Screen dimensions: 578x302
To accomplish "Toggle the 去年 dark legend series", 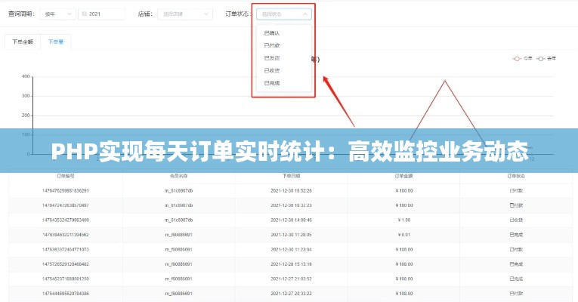I will click(x=546, y=59).
